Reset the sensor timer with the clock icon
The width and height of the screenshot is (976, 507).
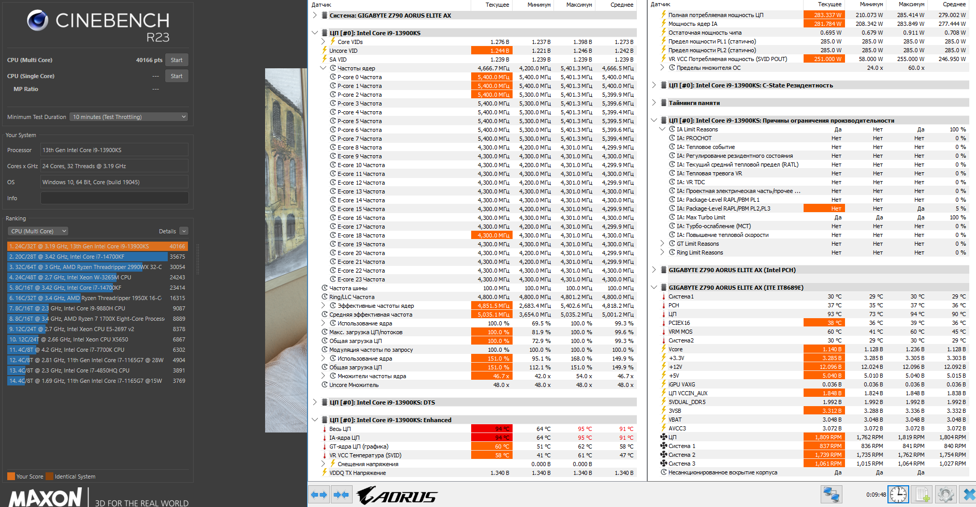[898, 495]
